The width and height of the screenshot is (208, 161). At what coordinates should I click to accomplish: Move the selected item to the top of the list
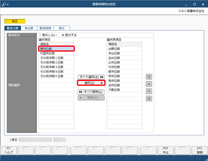(x=149, y=77)
